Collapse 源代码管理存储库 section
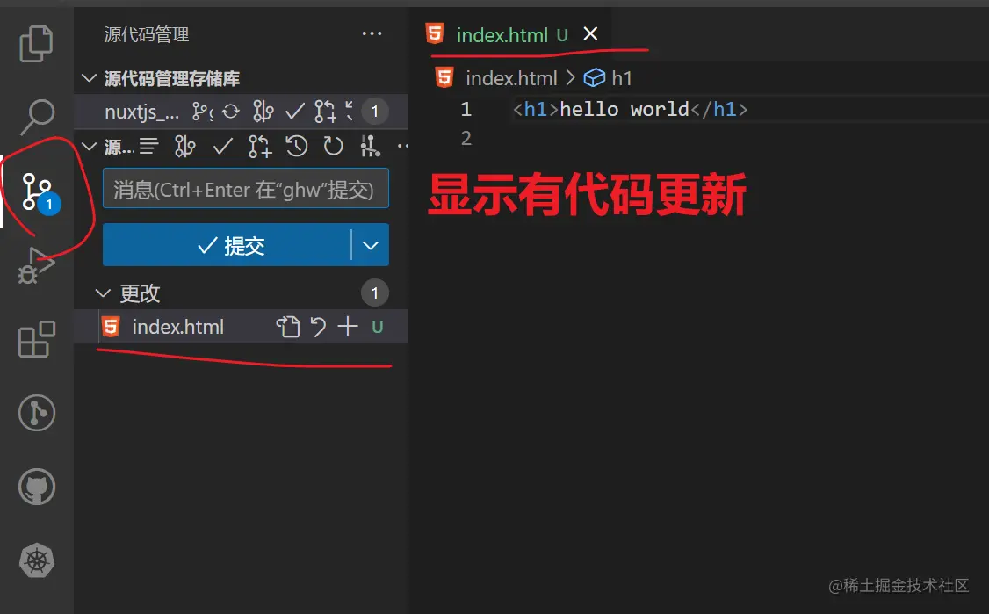 pyautogui.click(x=88, y=77)
